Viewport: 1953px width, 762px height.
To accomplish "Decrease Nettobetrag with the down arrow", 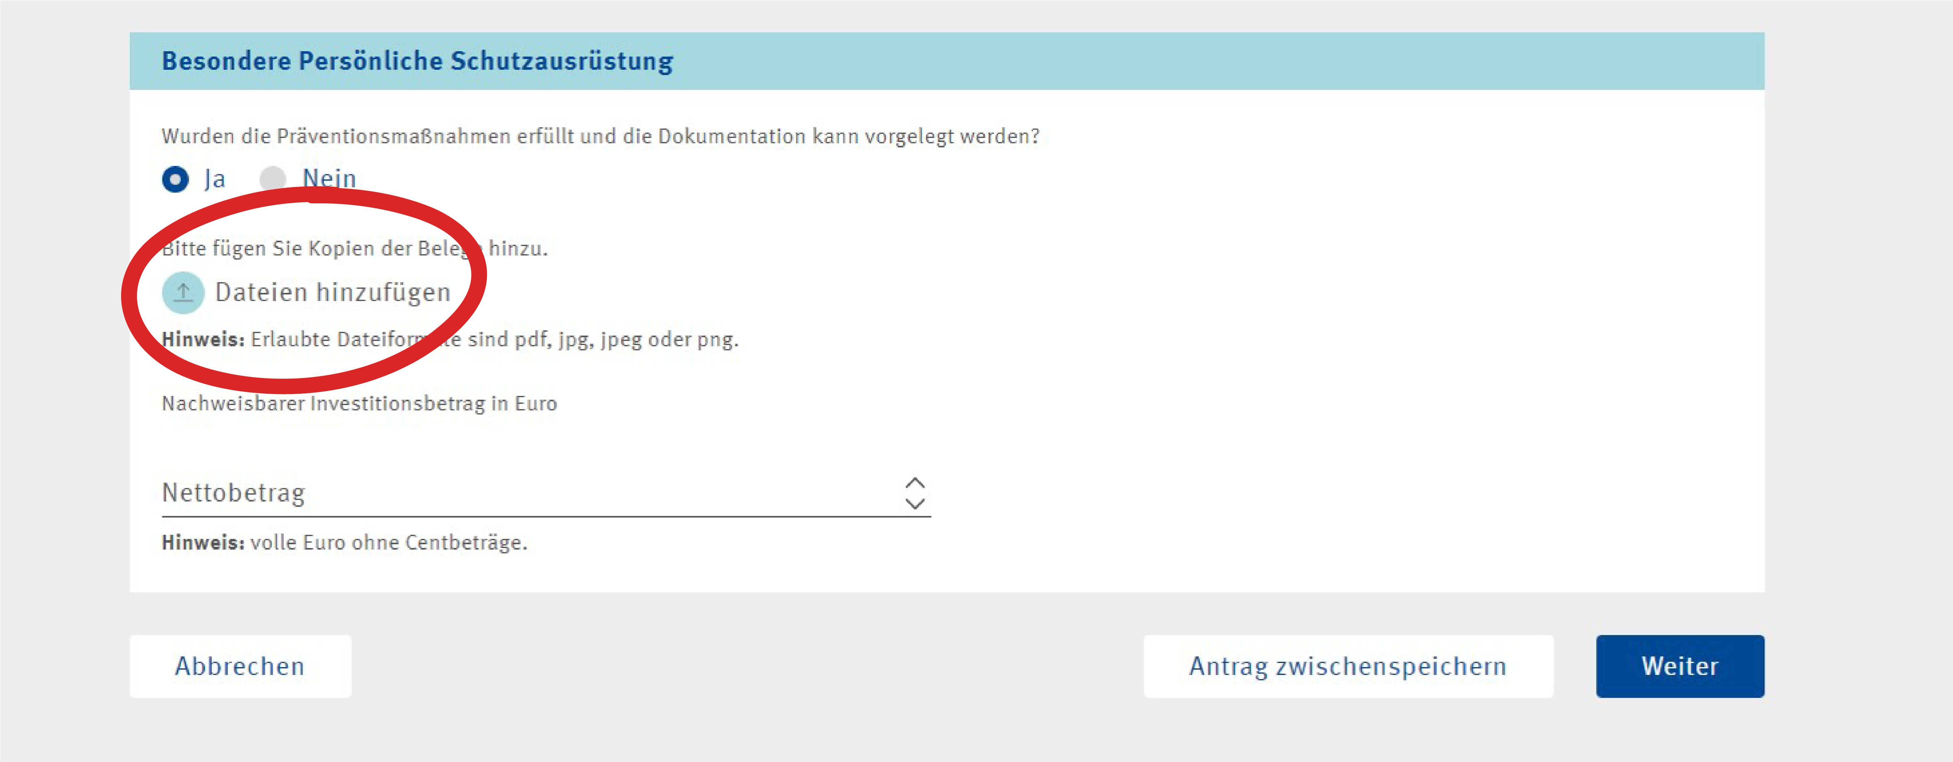I will (x=915, y=504).
